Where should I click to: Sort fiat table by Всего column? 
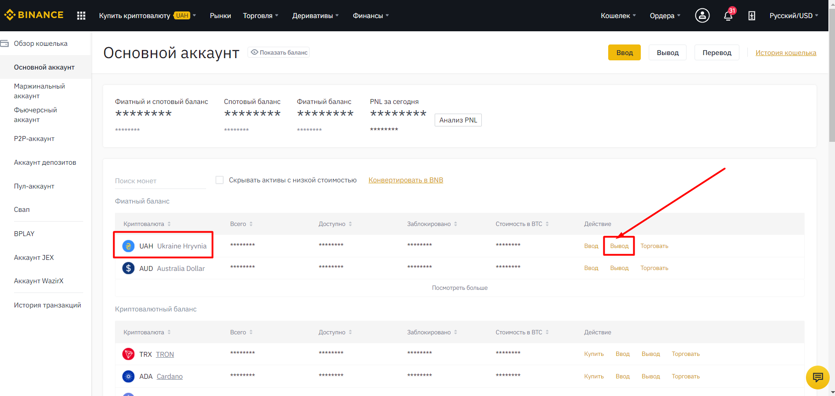[x=241, y=224]
